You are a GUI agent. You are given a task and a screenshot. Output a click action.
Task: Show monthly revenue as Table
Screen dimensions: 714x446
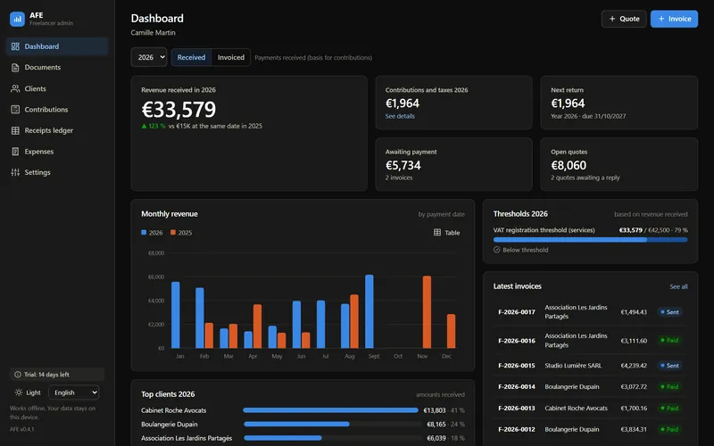point(446,233)
